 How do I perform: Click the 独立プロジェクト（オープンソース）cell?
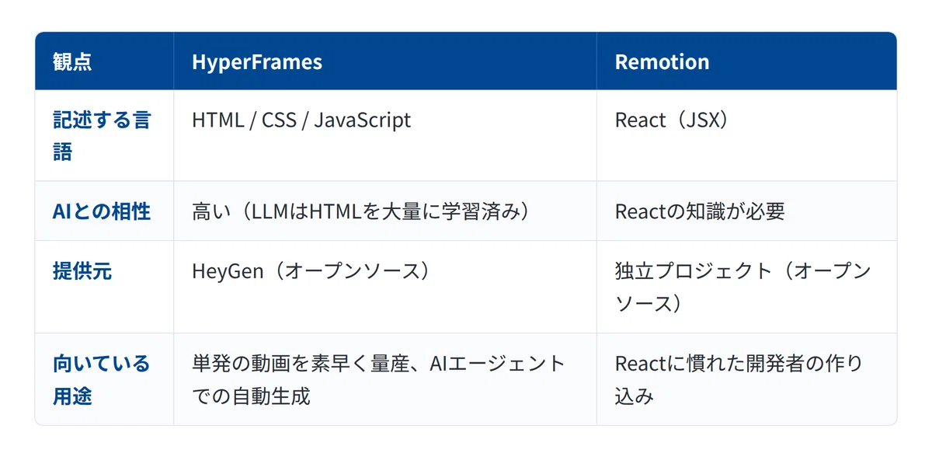coord(746,287)
